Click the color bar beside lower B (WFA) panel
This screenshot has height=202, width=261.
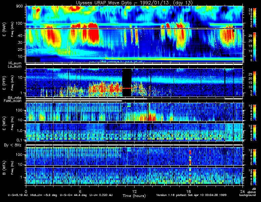(x=255, y=177)
